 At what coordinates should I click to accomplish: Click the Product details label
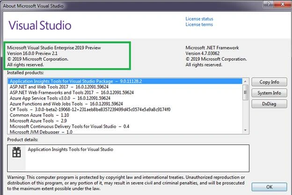(x=22, y=139)
